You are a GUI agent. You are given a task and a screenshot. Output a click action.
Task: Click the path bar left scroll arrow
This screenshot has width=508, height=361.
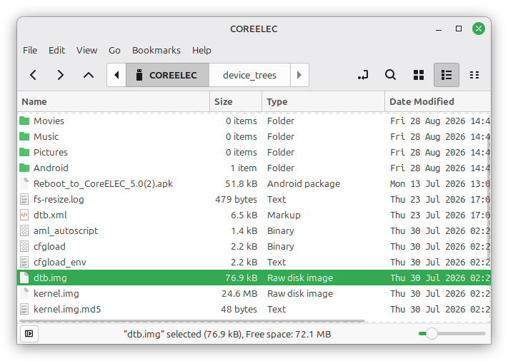tap(116, 75)
